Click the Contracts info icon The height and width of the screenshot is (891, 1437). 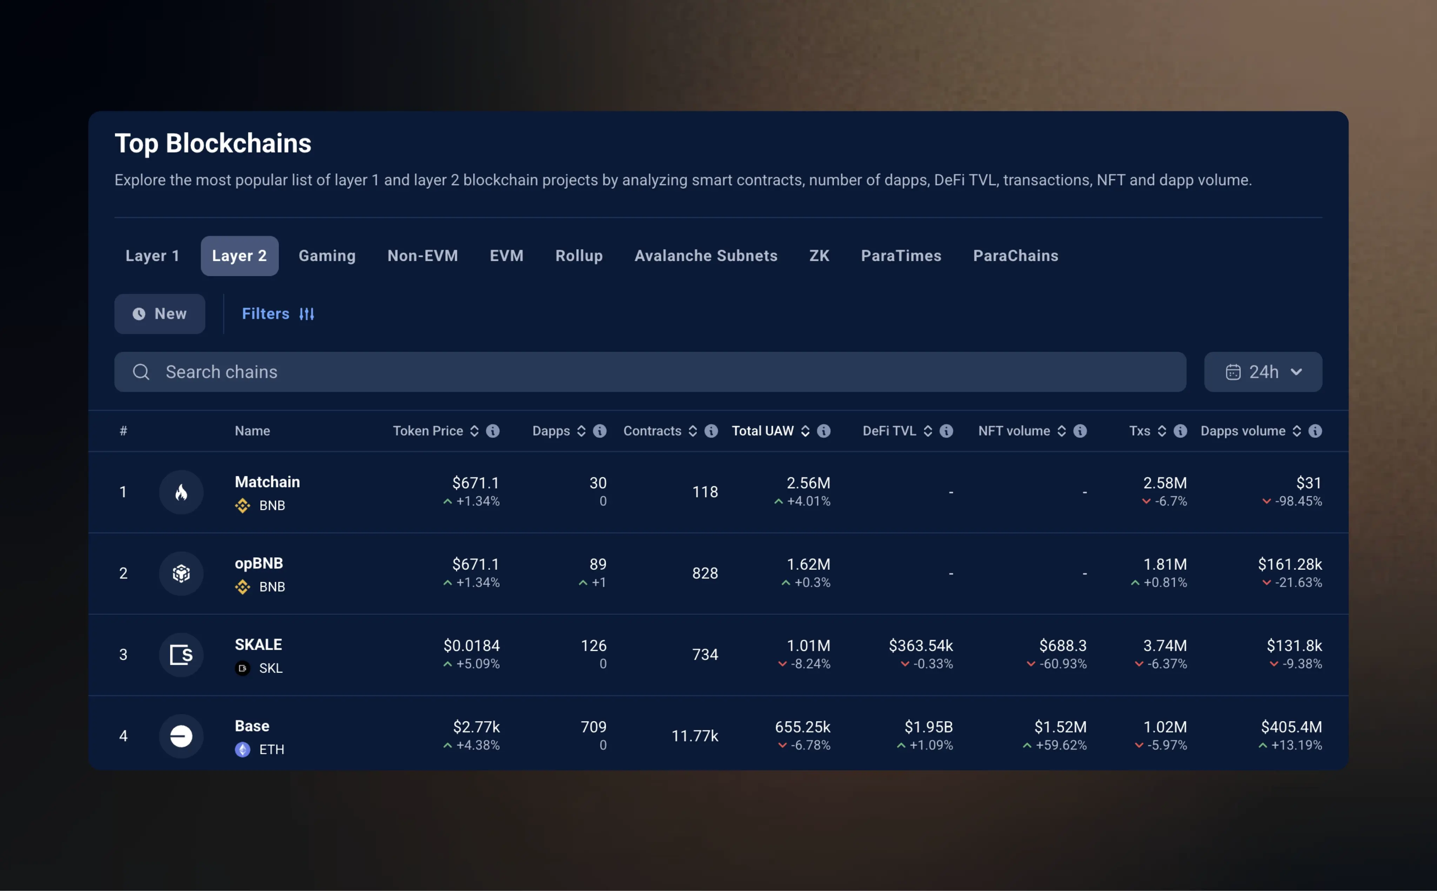(711, 431)
